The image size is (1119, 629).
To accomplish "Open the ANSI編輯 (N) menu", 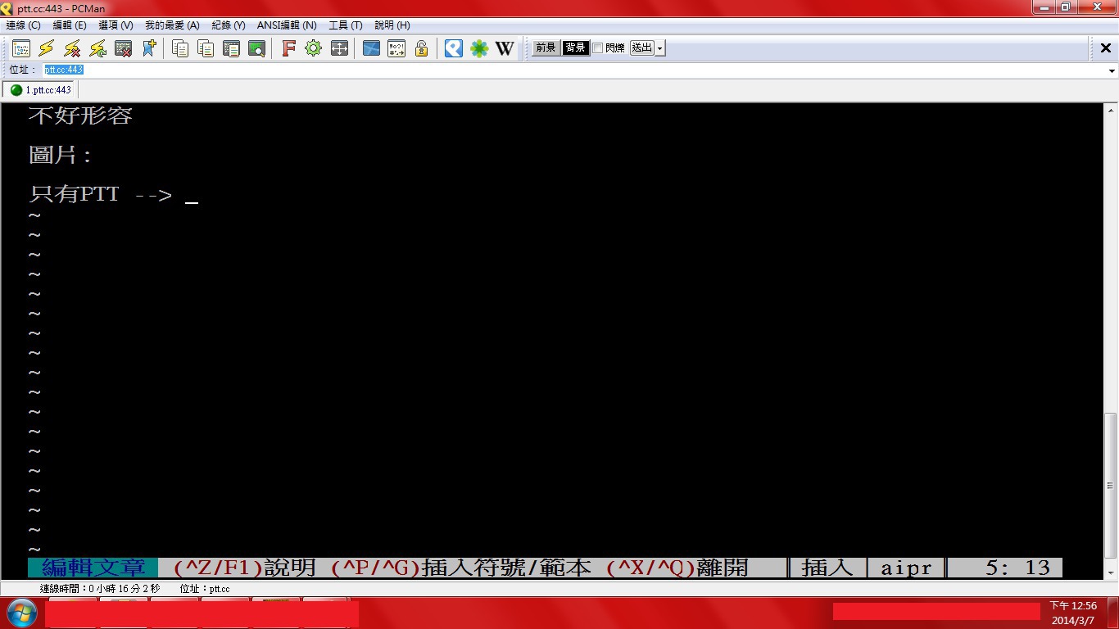I will pyautogui.click(x=287, y=25).
